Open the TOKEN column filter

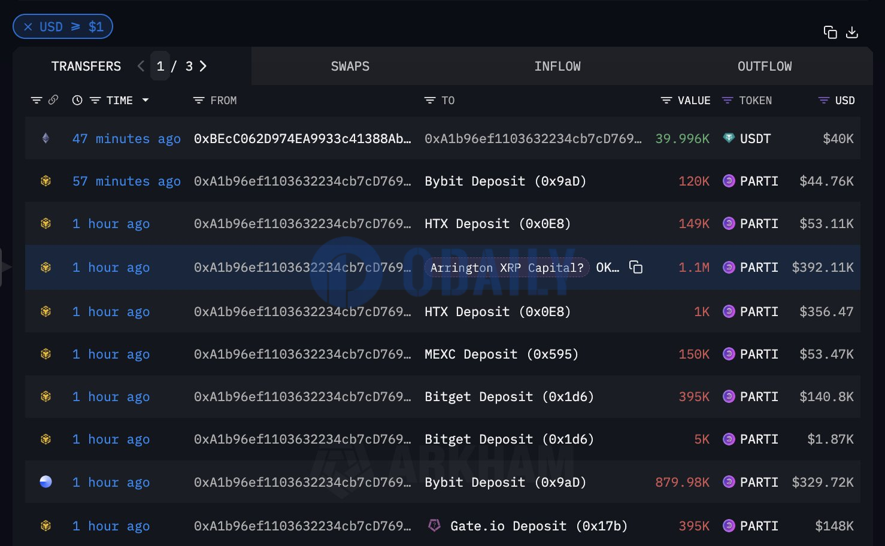(728, 101)
